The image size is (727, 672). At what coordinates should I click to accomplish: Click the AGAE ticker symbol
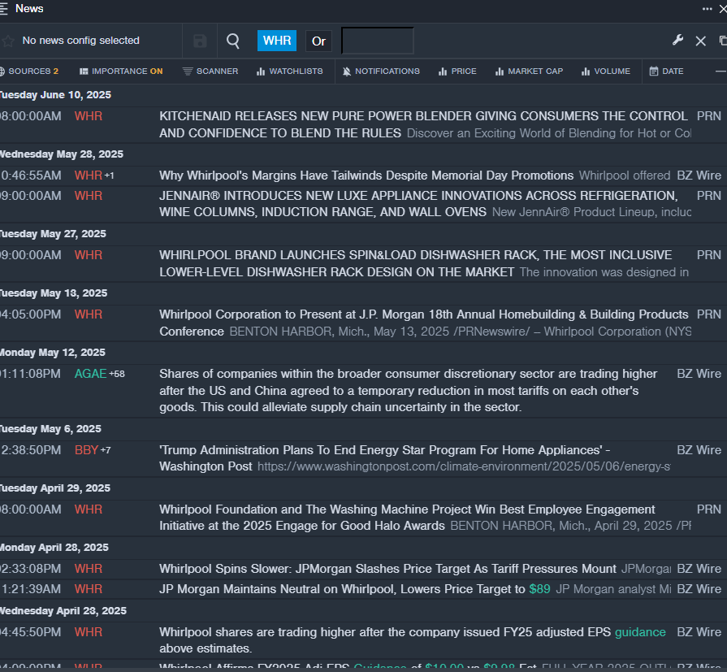pos(90,374)
